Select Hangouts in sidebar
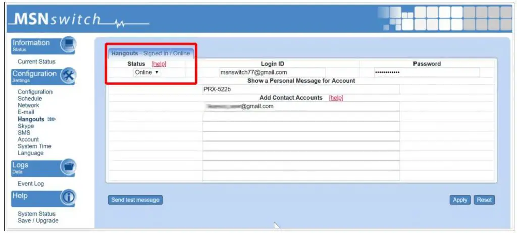The height and width of the screenshot is (233, 517). (x=31, y=119)
